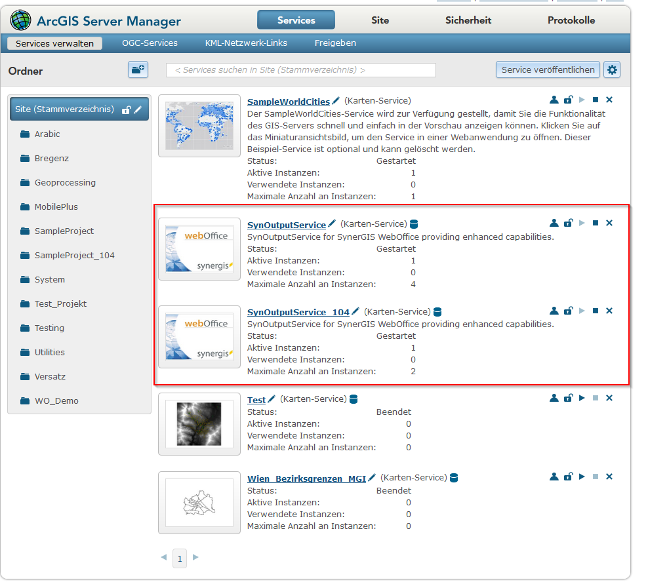
Task: Click the SynOutputService webOffice thumbnail
Action: pyautogui.click(x=199, y=248)
